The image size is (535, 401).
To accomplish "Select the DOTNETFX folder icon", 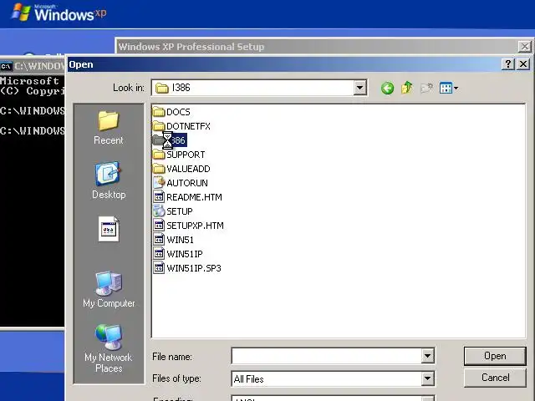I will (x=159, y=126).
